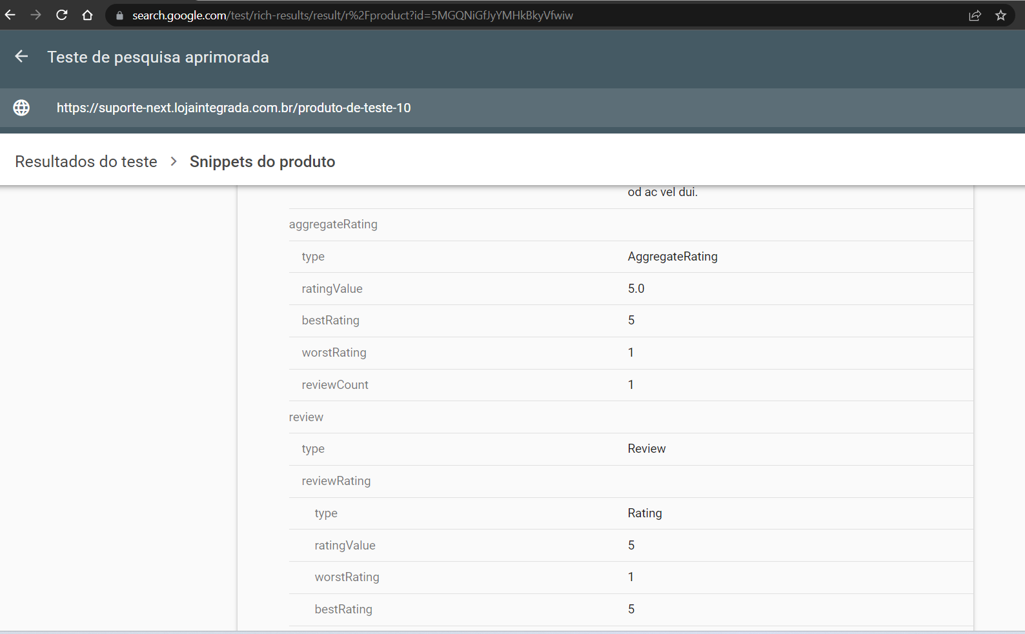Click the Teste de pesquisa aprimorada title
The image size is (1025, 634).
coord(158,57)
